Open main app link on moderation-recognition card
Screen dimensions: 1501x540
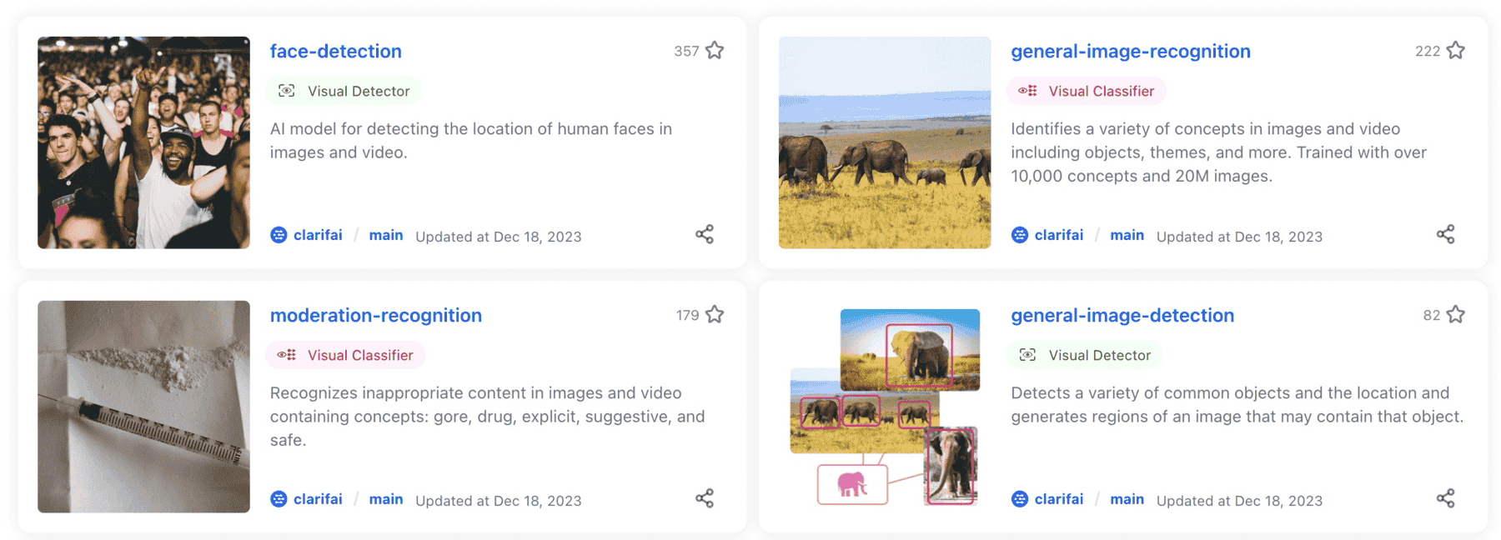pos(386,499)
